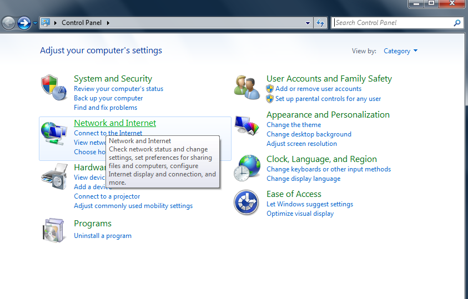Open Network and Internet category
Screen dimensions: 468x299
coord(115,123)
